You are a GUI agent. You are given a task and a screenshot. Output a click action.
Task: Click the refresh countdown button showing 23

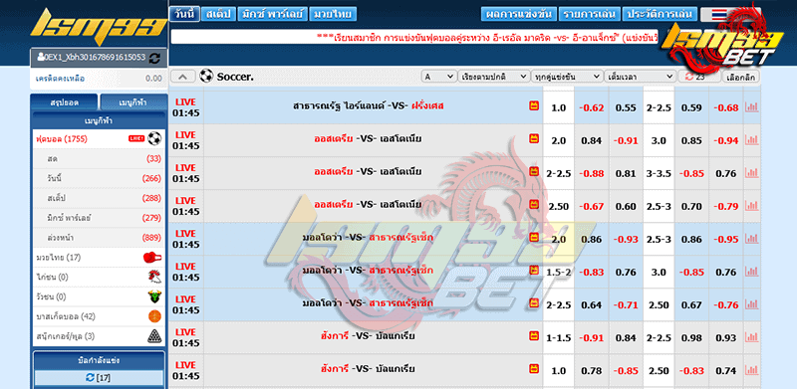(x=699, y=77)
